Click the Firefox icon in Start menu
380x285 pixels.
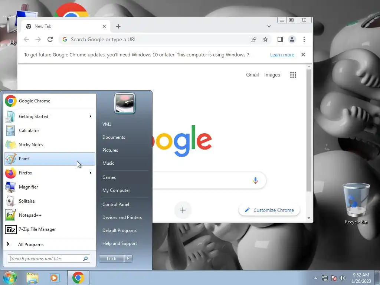[x=10, y=173]
